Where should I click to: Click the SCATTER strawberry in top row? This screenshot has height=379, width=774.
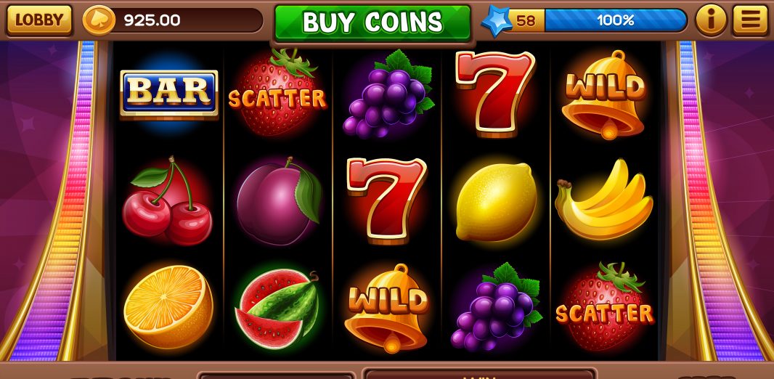(x=277, y=92)
